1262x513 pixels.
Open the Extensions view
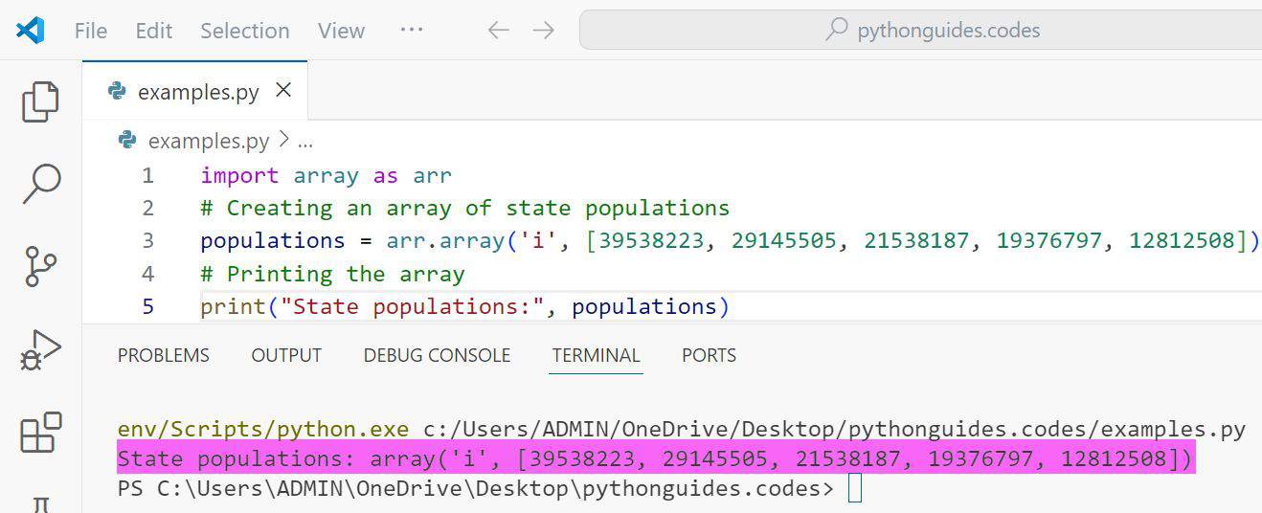point(41,433)
